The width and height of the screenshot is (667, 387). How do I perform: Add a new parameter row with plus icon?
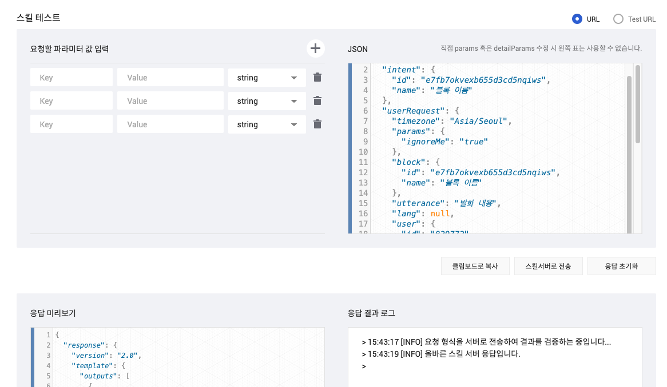(315, 49)
